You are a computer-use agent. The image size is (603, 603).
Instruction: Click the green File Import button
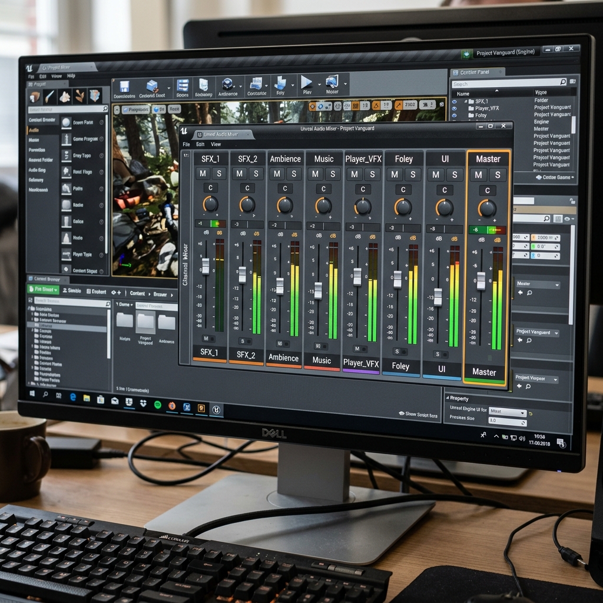[43, 289]
